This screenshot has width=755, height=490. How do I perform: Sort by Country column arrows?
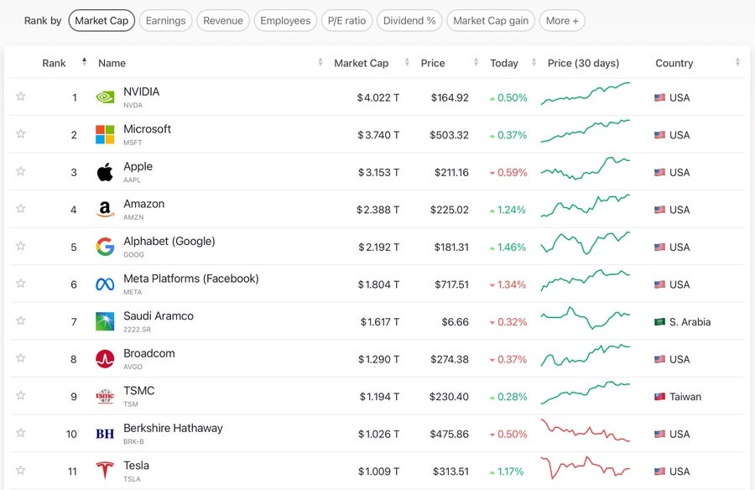[737, 62]
